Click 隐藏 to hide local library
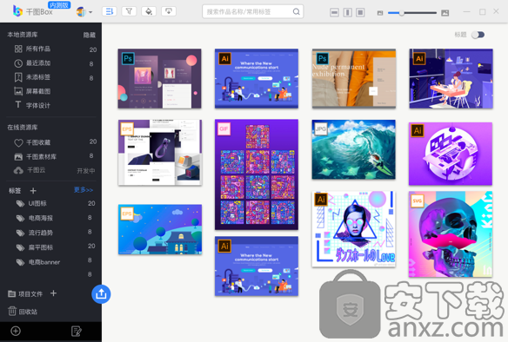 89,35
